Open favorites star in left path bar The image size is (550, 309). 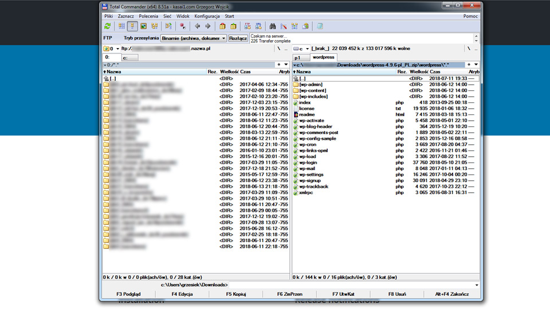point(279,65)
